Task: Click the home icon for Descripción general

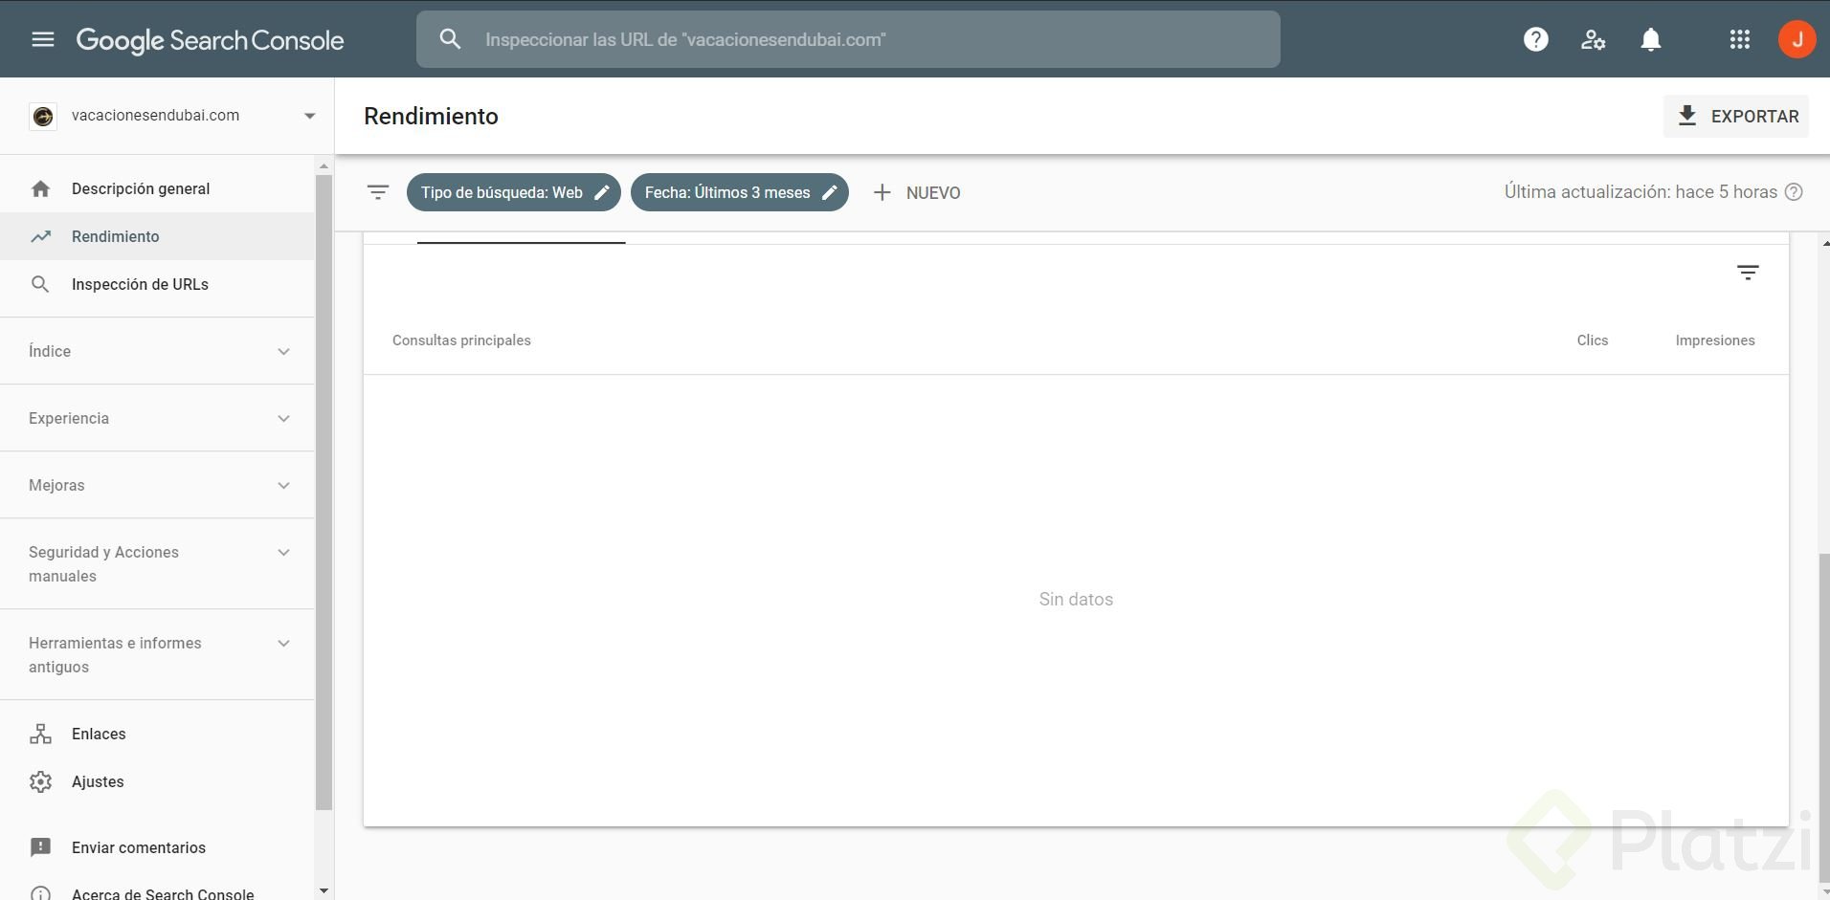Action: tap(40, 188)
